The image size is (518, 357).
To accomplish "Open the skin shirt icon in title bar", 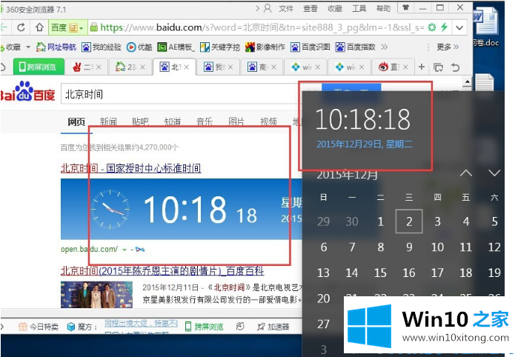I will pyautogui.click(x=405, y=7).
